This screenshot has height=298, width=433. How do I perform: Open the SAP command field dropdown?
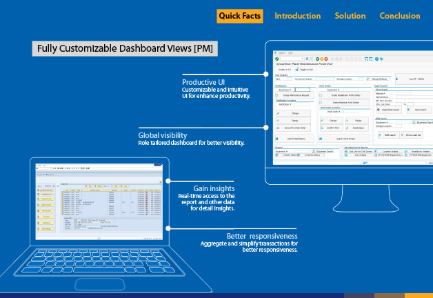click(303, 59)
